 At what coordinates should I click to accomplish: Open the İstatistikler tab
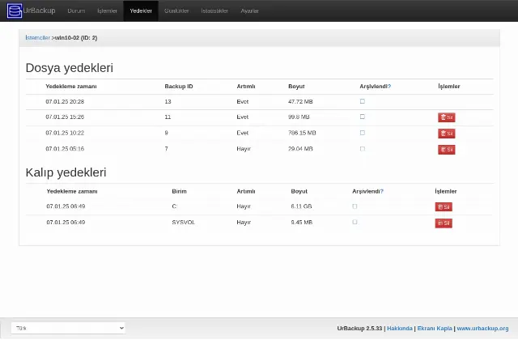click(x=214, y=11)
